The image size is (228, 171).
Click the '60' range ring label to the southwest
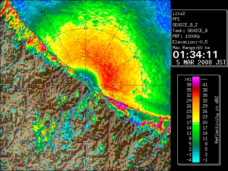coord(43,160)
